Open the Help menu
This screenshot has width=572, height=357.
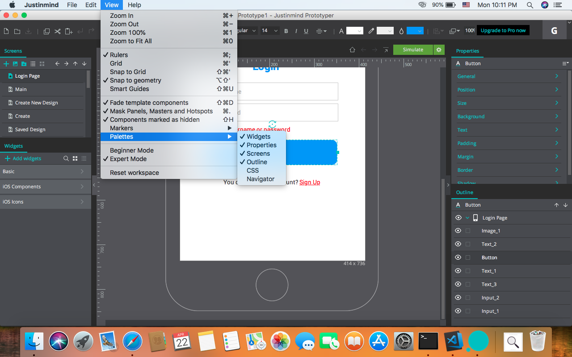(x=134, y=5)
